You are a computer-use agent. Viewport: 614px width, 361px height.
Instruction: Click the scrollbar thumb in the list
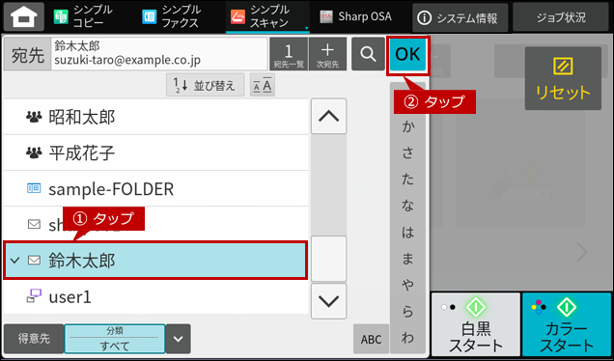(x=329, y=259)
